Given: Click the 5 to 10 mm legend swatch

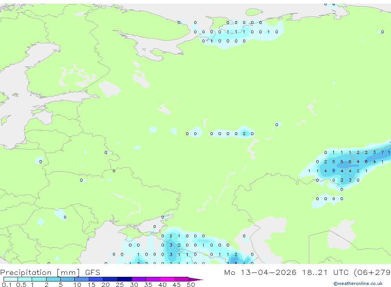Looking at the screenshot, I should point(68,279).
